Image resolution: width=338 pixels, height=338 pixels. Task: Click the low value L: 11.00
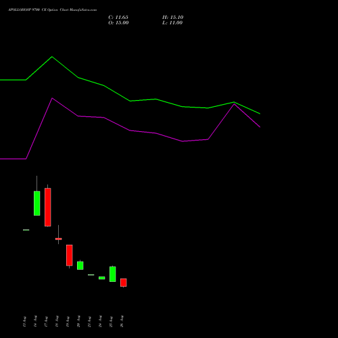[x=172, y=23]
